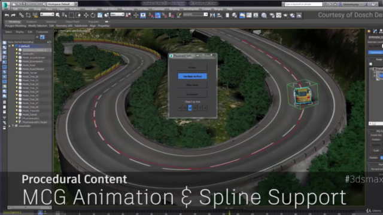Open the Scripting menu
This screenshot has height=215, width=383.
pyautogui.click(x=174, y=9)
